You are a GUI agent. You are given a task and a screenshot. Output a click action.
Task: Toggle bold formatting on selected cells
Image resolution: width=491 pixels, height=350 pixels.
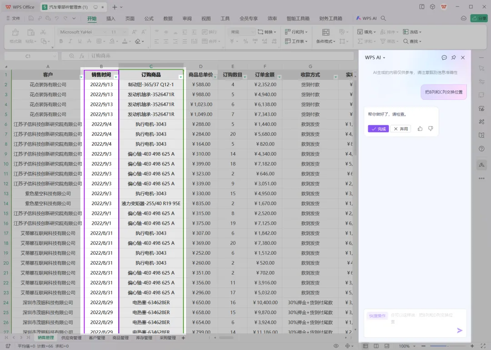61,41
